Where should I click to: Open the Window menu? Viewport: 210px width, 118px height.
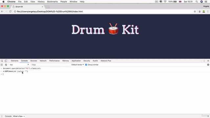click(x=73, y=2)
